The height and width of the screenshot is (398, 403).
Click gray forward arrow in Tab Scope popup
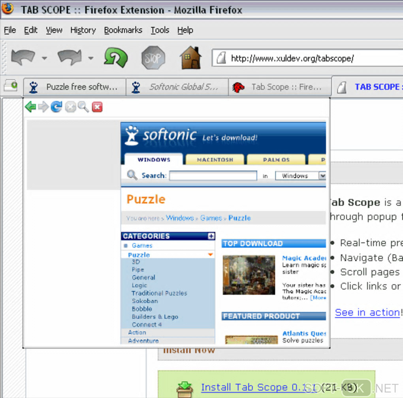click(x=43, y=107)
